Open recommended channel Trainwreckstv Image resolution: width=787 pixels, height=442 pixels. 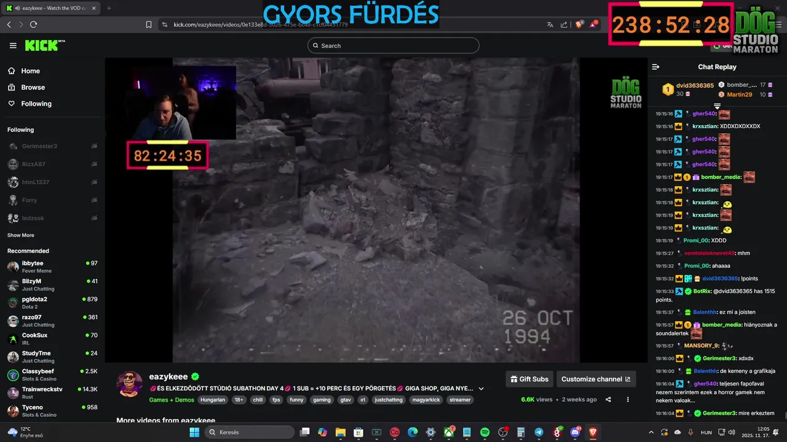click(x=52, y=392)
